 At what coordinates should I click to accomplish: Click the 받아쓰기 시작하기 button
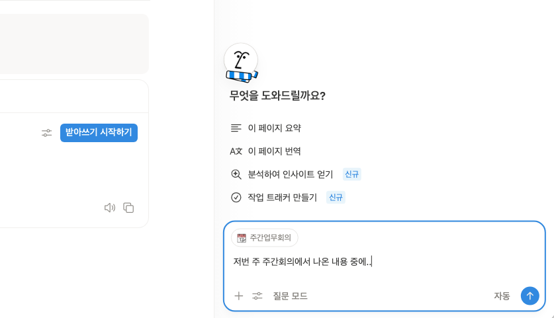(99, 132)
